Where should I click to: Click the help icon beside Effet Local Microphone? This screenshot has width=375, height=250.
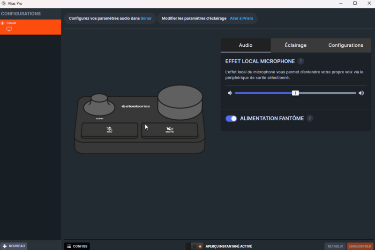tap(301, 61)
